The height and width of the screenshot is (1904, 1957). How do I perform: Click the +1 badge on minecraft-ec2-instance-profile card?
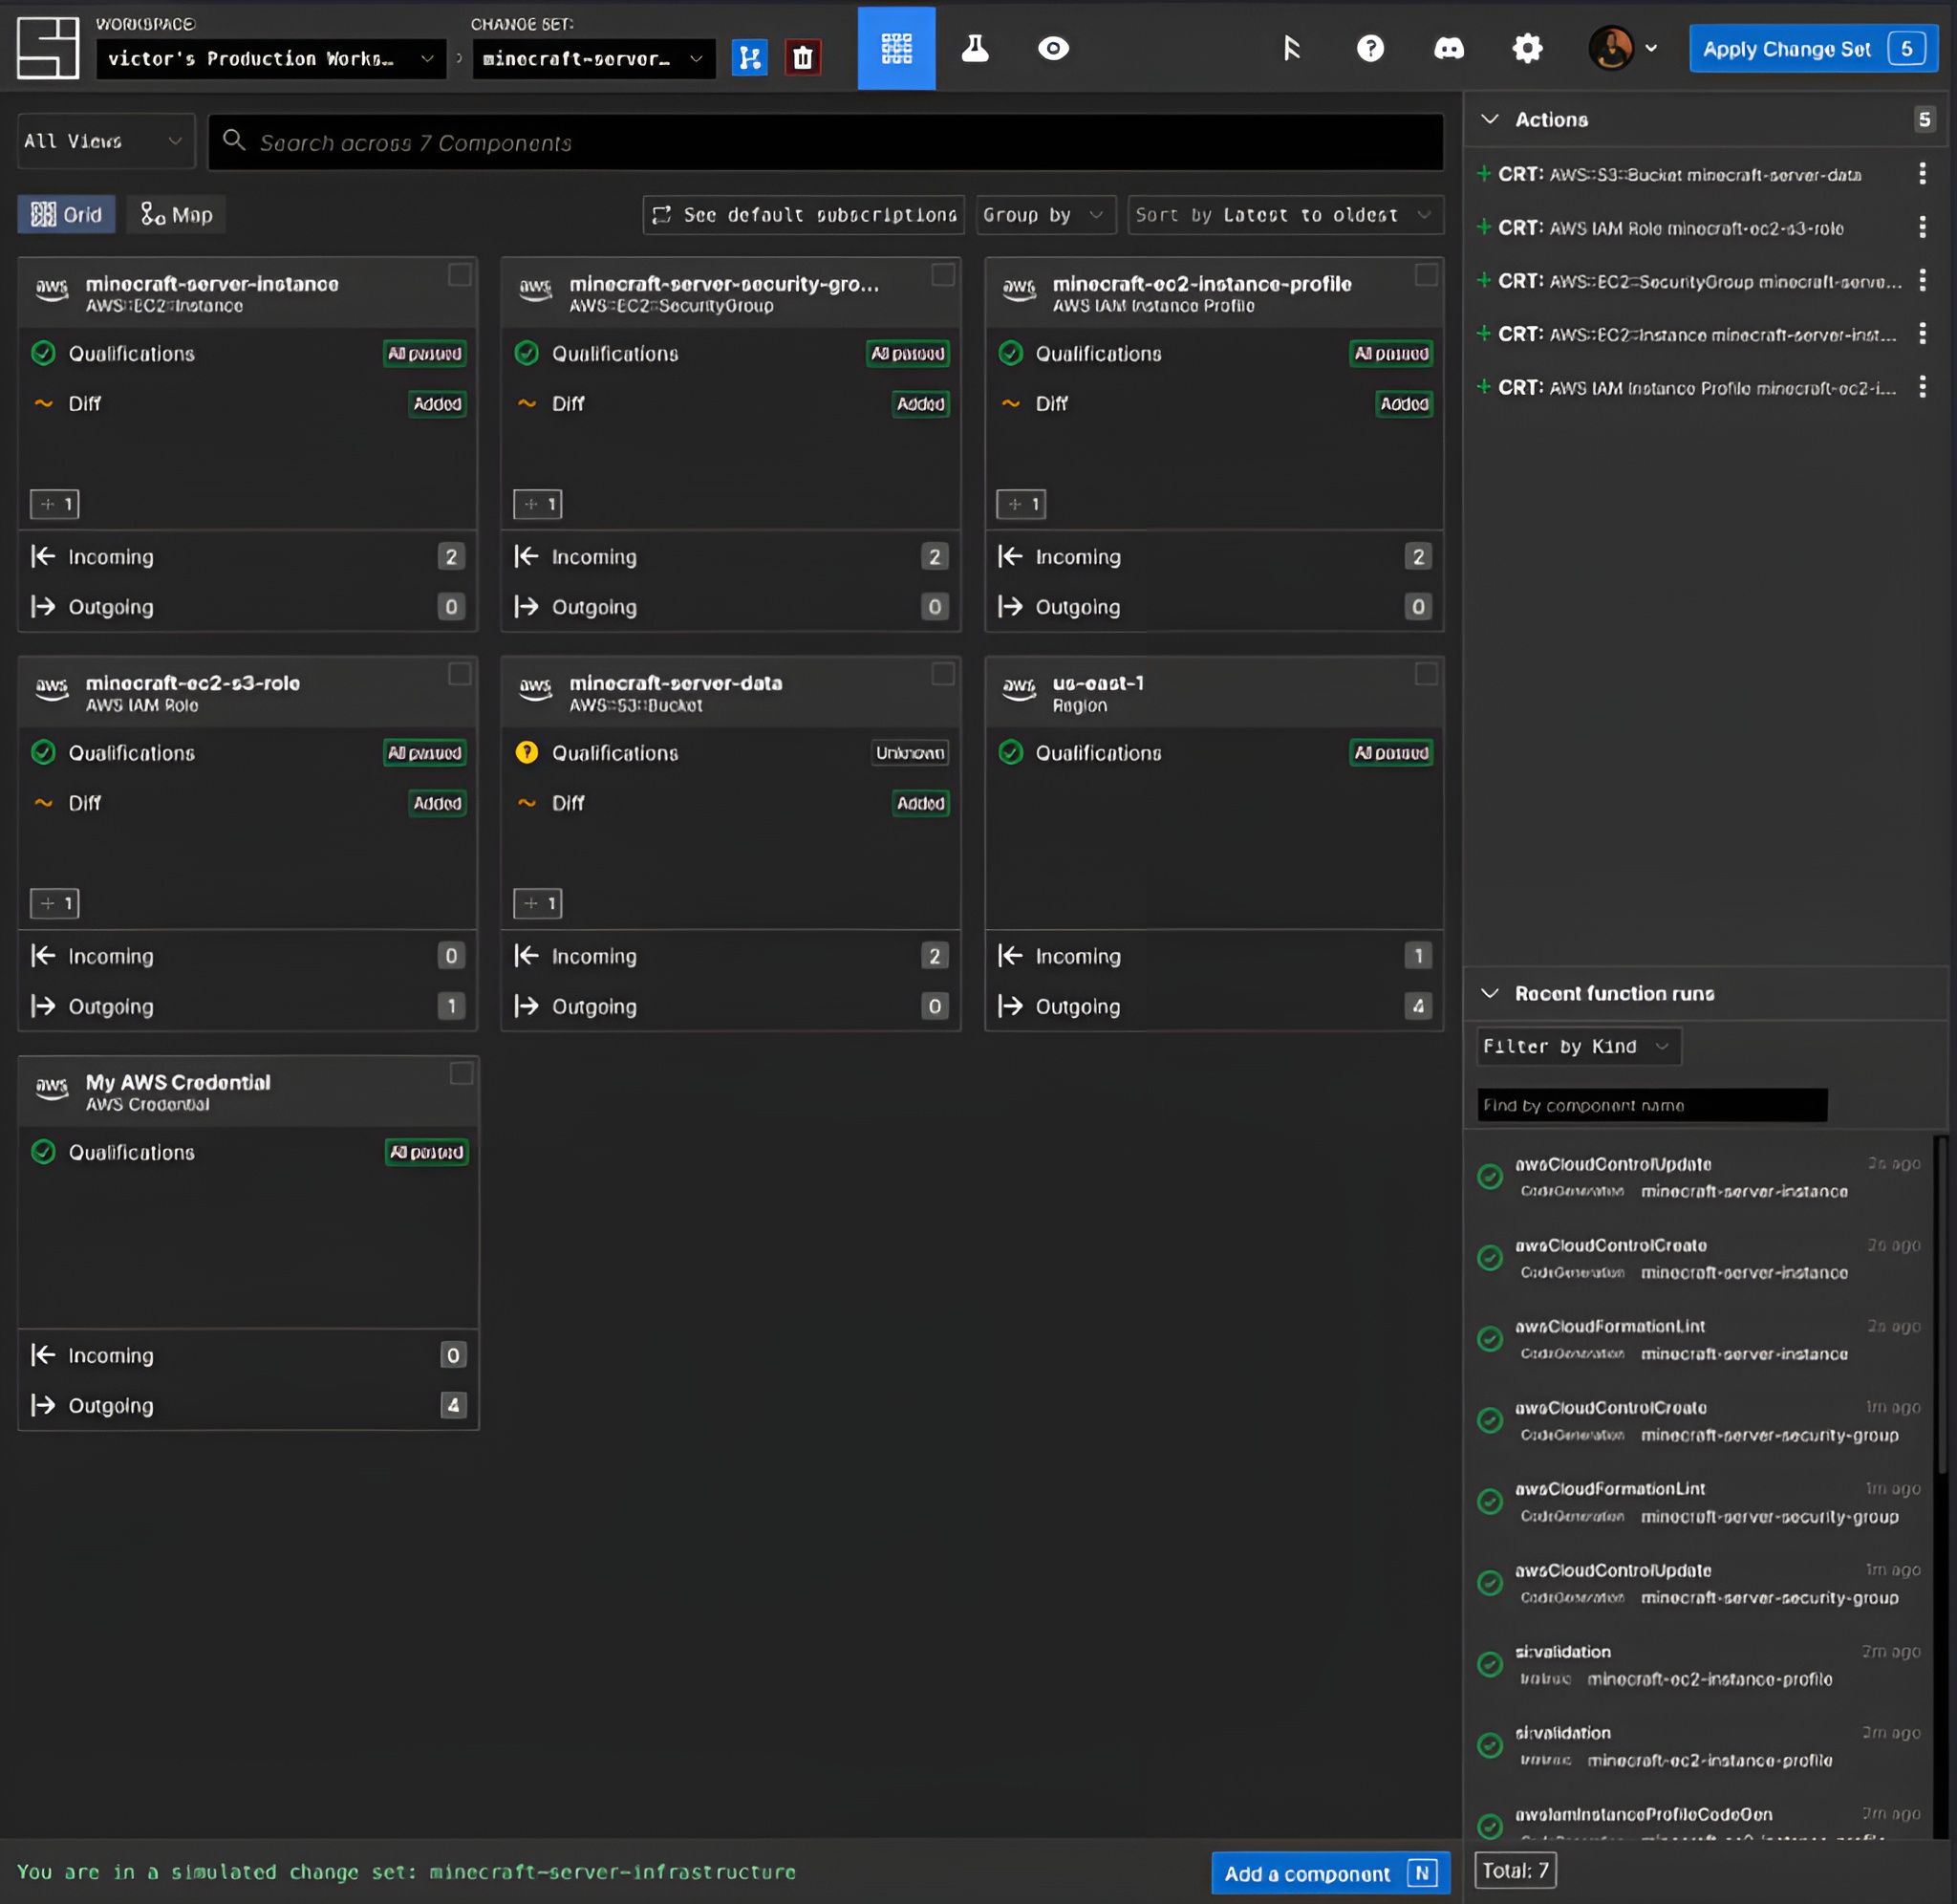[1022, 504]
